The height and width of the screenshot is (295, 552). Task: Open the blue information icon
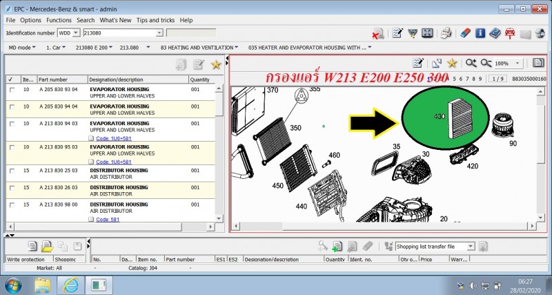tap(480, 33)
